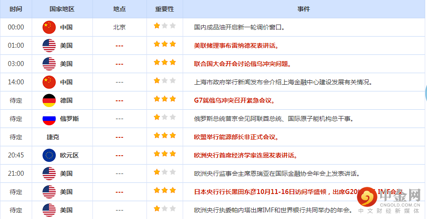Viewport: 427px width, 219px height.
Task: Click the China flag in the 00:00 row
Action: click(49, 27)
